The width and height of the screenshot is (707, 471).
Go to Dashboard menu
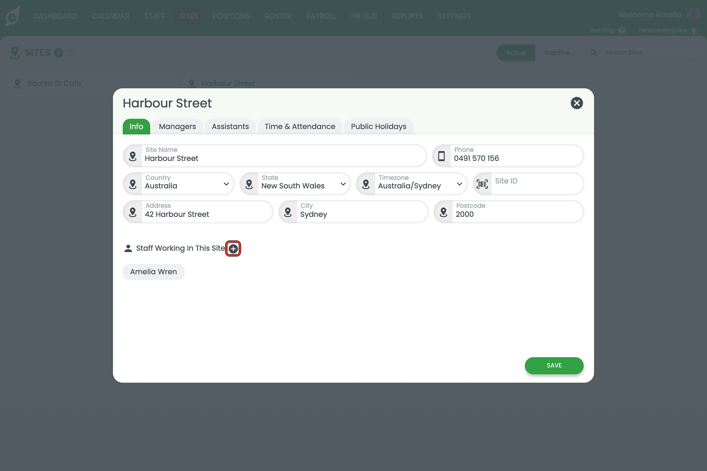55,16
